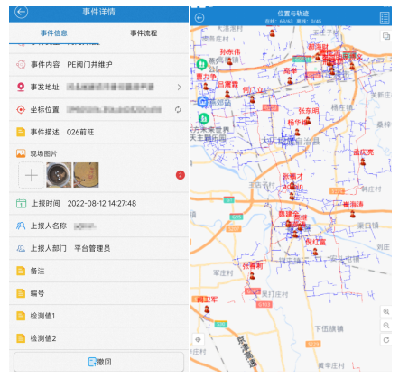Tap the 上报时间 calendar icon

point(21,204)
